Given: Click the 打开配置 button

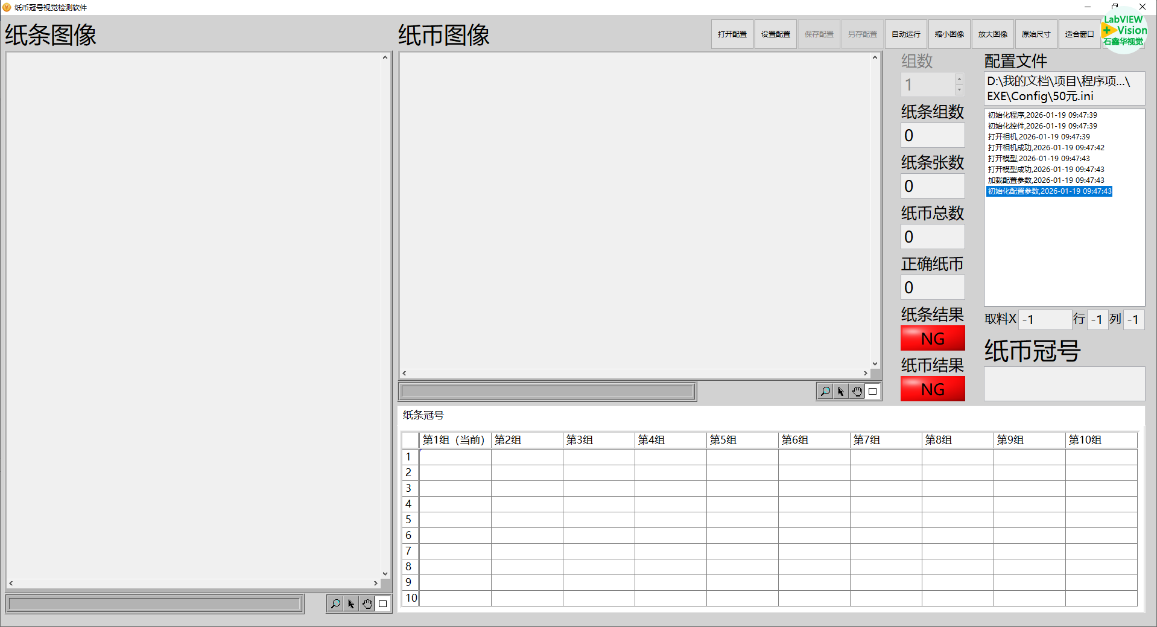Looking at the screenshot, I should pos(732,34).
